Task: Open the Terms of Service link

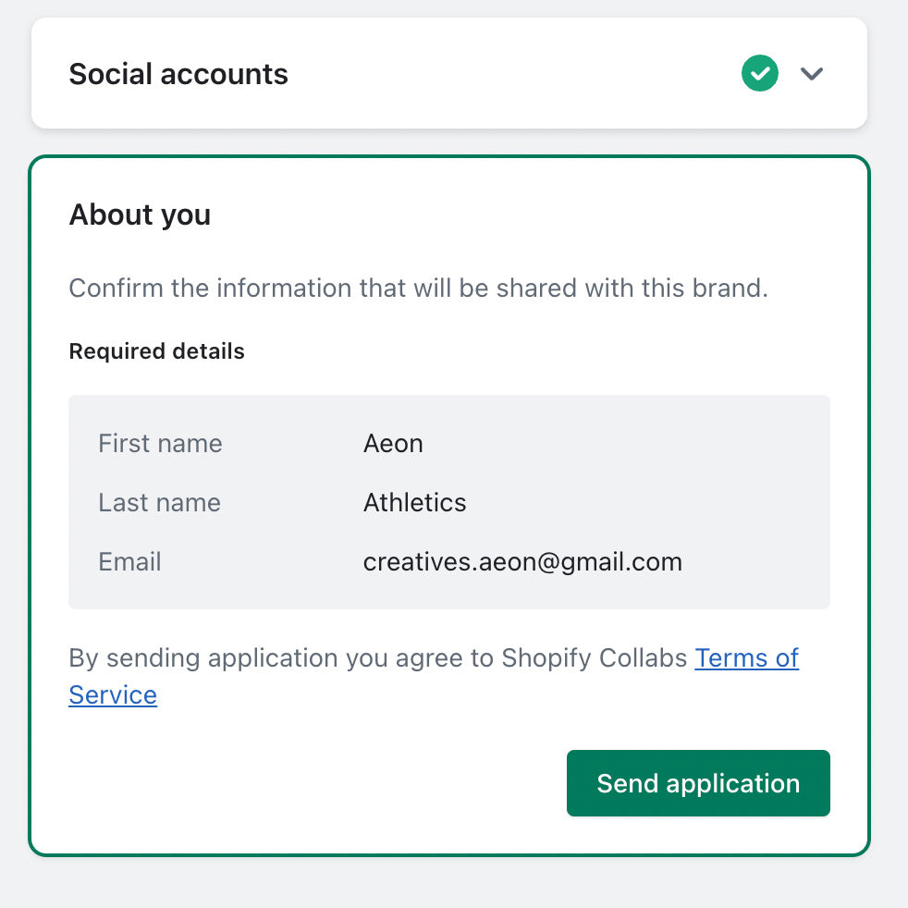Action: [x=746, y=658]
